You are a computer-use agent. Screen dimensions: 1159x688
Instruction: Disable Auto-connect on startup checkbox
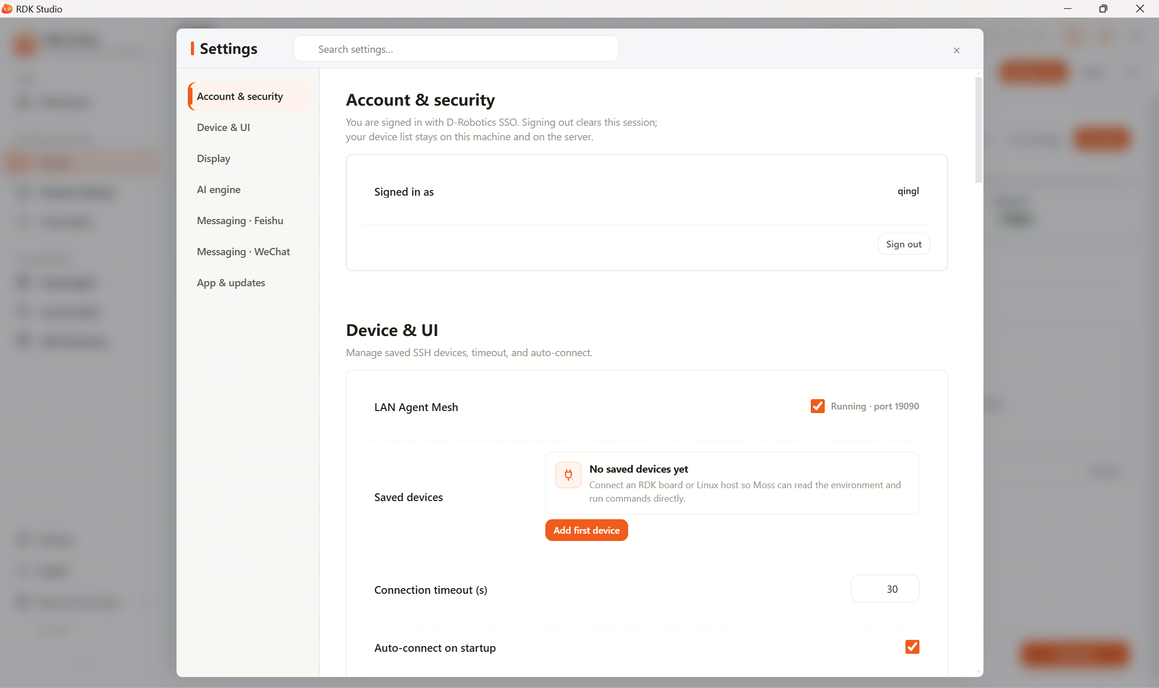[x=912, y=647]
